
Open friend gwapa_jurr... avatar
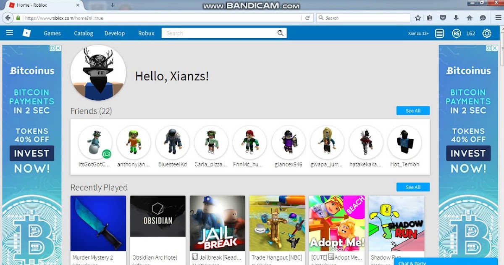click(x=327, y=143)
